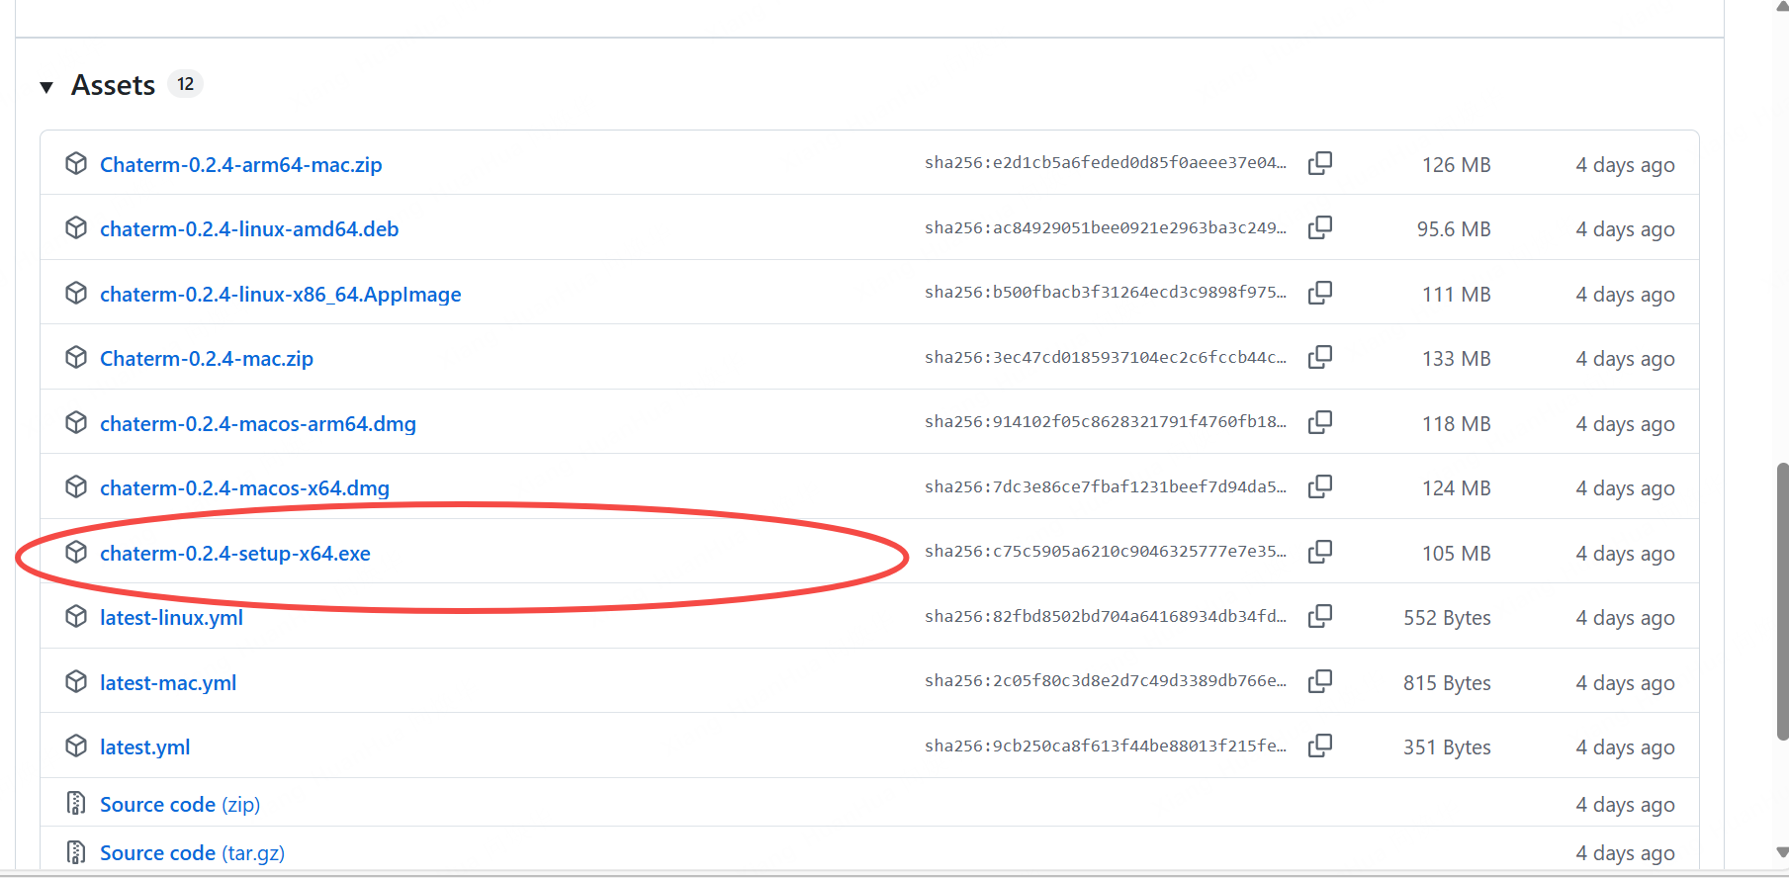Viewport: 1789px width, 878px height.
Task: Download Source code (zip)
Action: point(180,805)
